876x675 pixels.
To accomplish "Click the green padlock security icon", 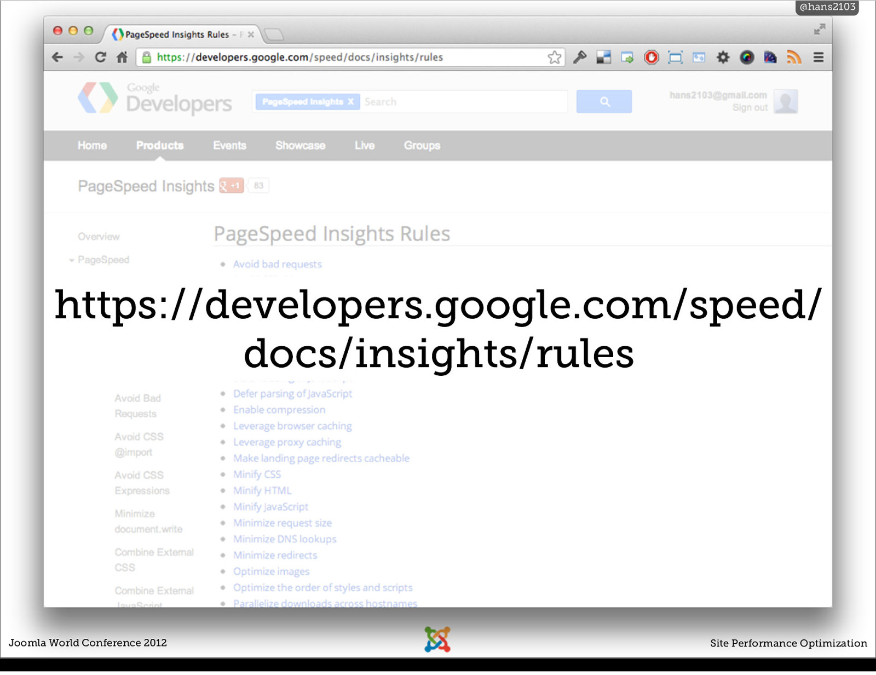I will click(x=147, y=57).
